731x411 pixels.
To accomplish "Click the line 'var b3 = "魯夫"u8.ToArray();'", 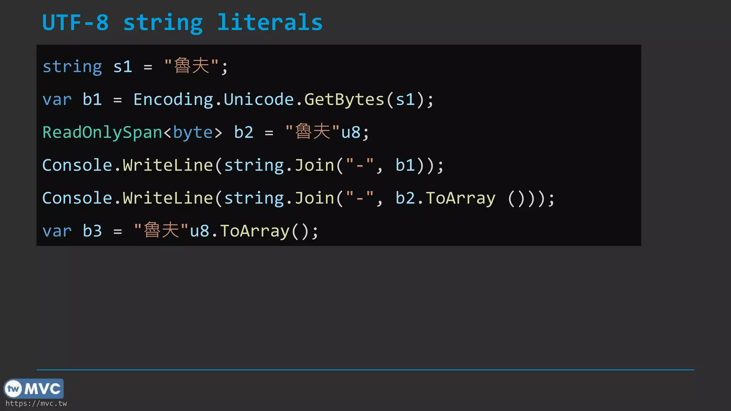I will click(x=180, y=231).
